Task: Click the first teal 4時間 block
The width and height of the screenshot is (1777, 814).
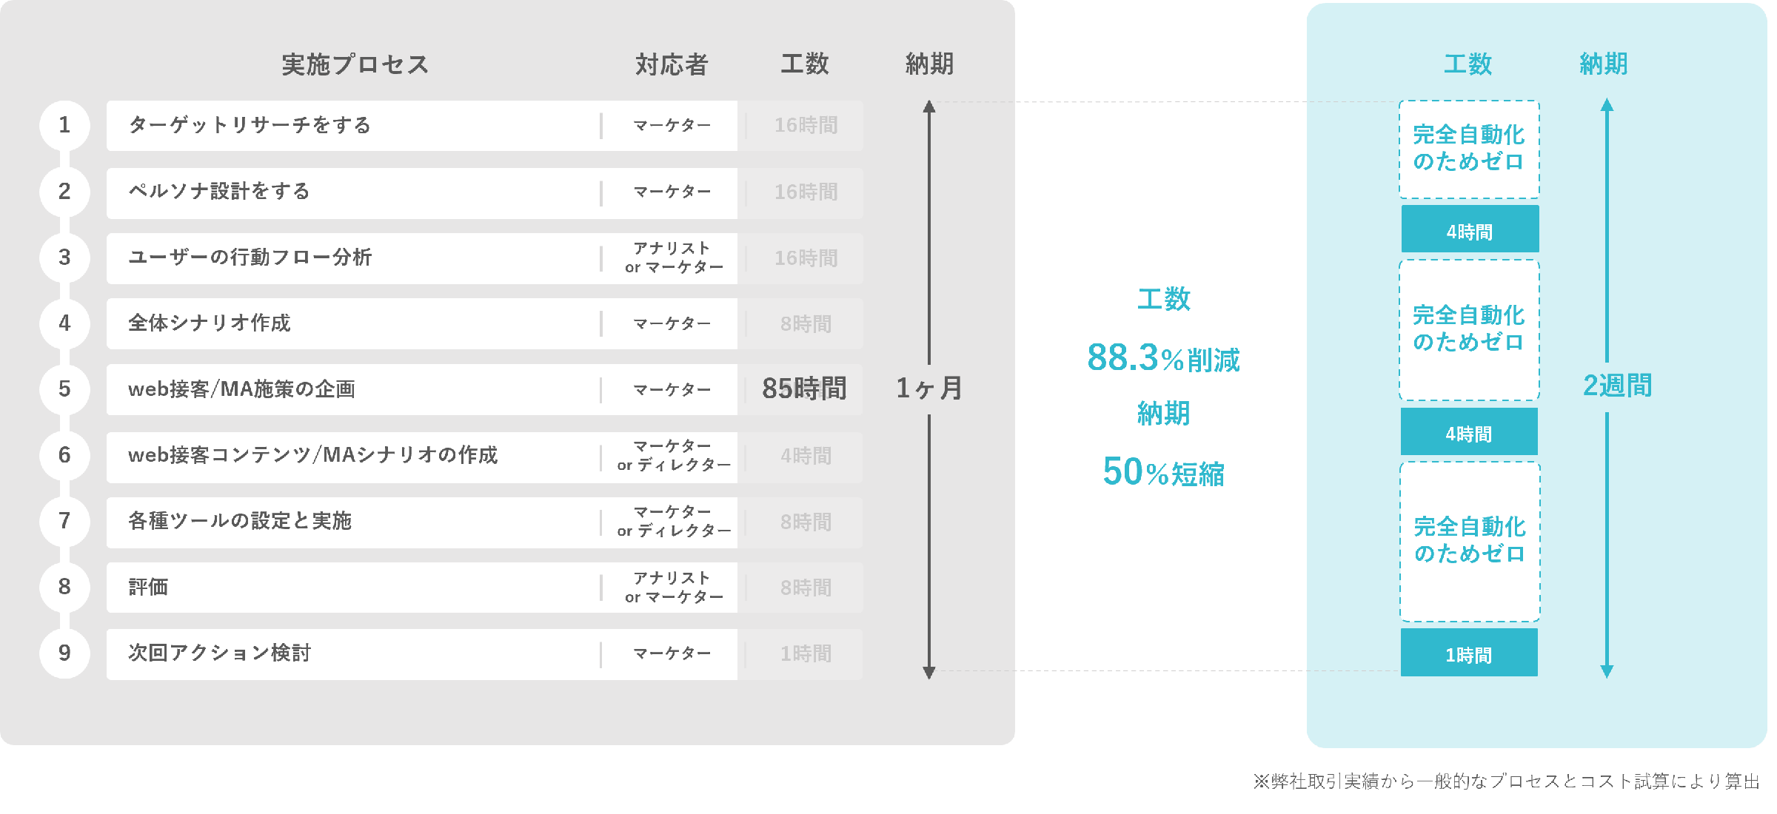Action: [x=1470, y=229]
